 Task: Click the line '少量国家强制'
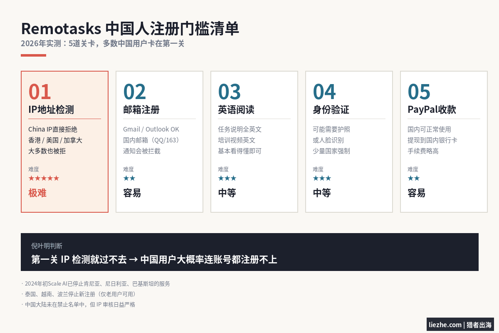tap(331, 151)
